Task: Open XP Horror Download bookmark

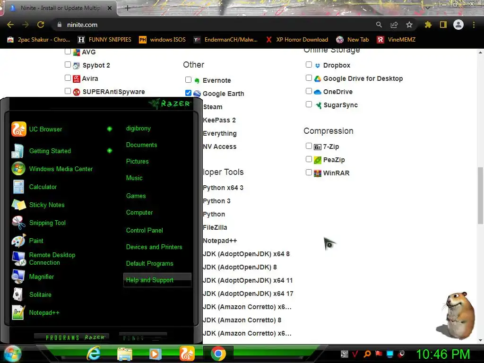Action: (x=297, y=40)
